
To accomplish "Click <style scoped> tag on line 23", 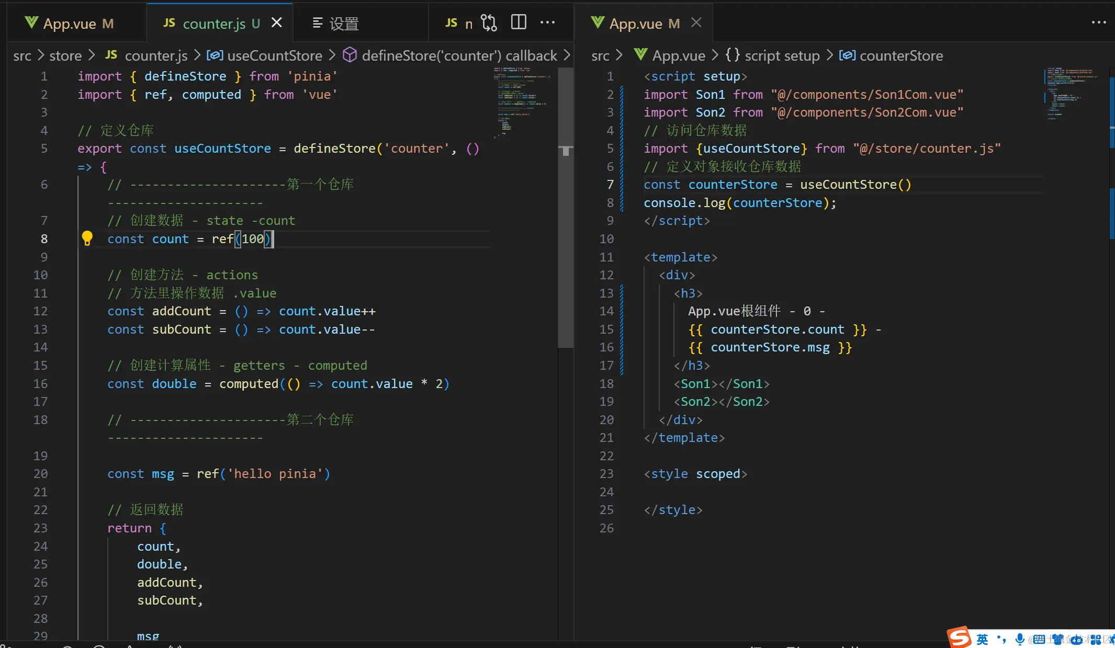I will [x=695, y=473].
